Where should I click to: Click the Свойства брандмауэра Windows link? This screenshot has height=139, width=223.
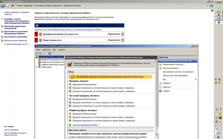pos(85,125)
